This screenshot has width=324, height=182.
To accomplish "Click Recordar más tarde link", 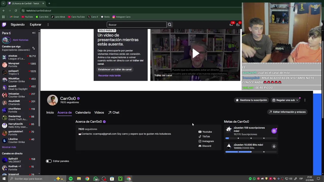I will (x=109, y=75).
